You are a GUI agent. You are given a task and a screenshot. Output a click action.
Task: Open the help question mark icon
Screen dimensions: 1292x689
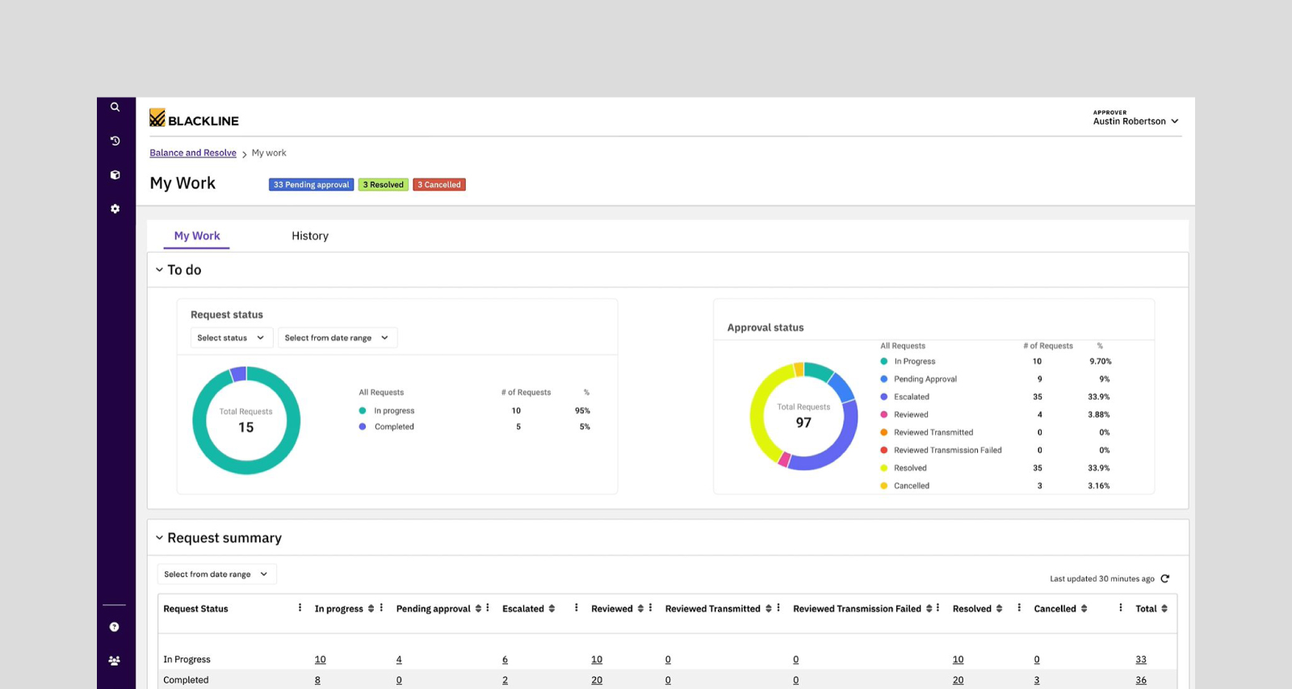pyautogui.click(x=114, y=627)
